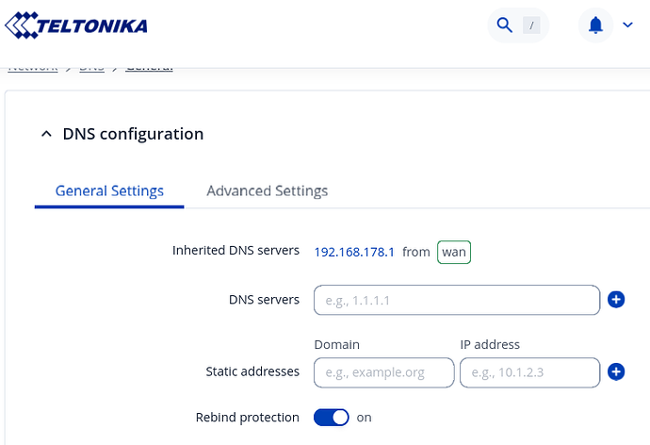Click the General breadcrumb item
The width and height of the screenshot is (650, 445).
[x=149, y=68]
